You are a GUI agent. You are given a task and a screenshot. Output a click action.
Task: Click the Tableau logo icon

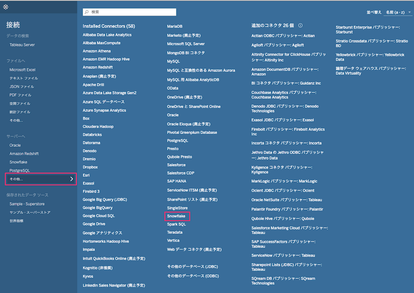coord(6,7)
